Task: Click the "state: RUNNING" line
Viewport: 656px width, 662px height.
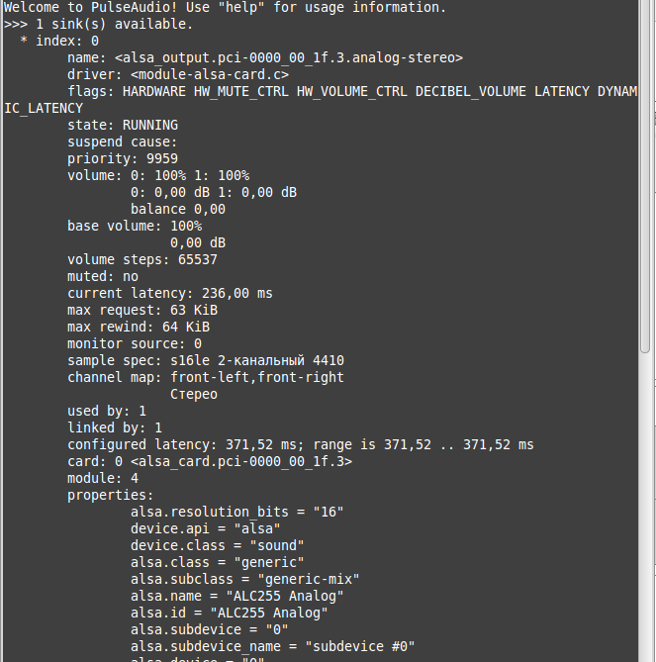Action: (123, 126)
